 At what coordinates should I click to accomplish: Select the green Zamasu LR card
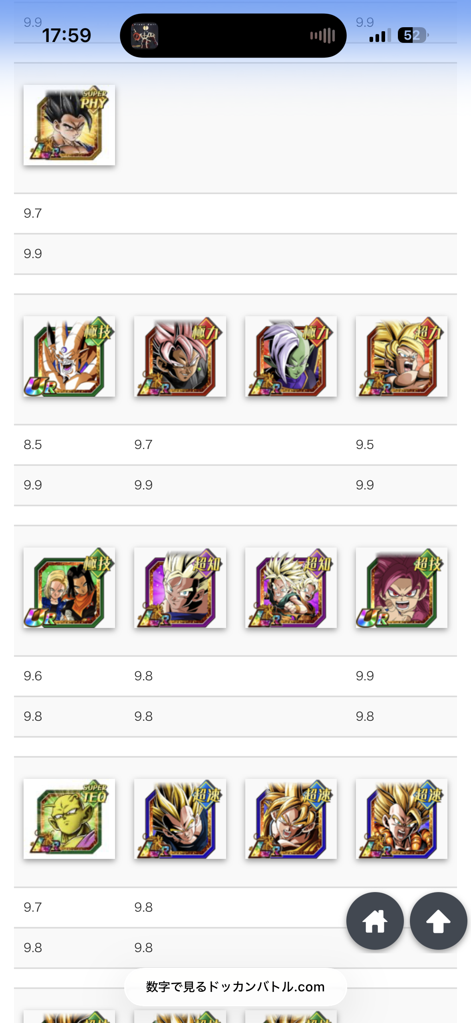291,356
